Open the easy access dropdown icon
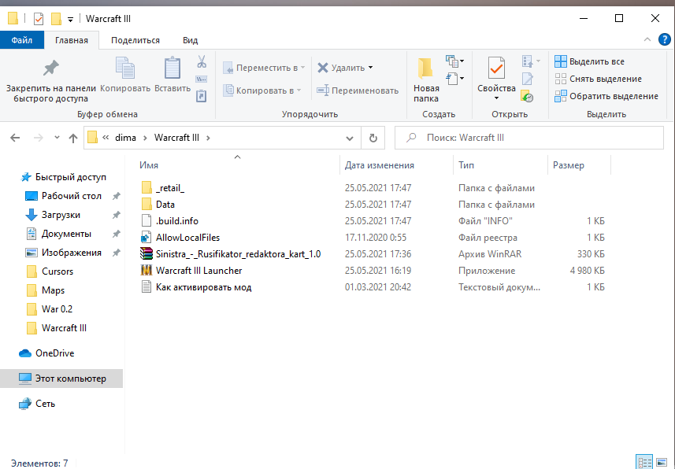 coord(455,79)
